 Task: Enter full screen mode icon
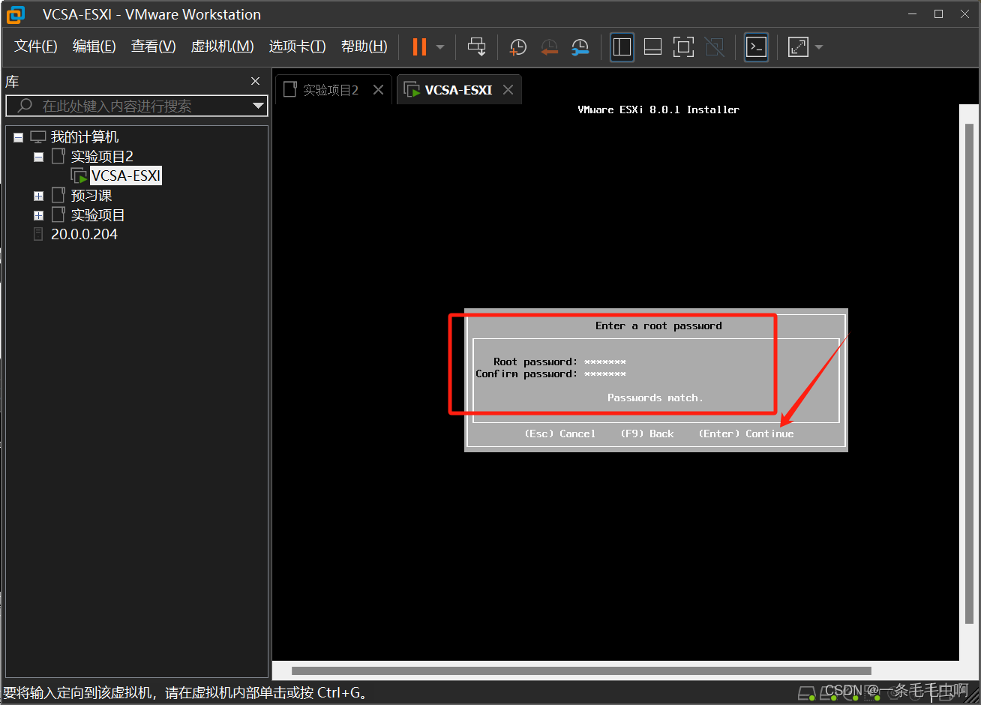(683, 47)
